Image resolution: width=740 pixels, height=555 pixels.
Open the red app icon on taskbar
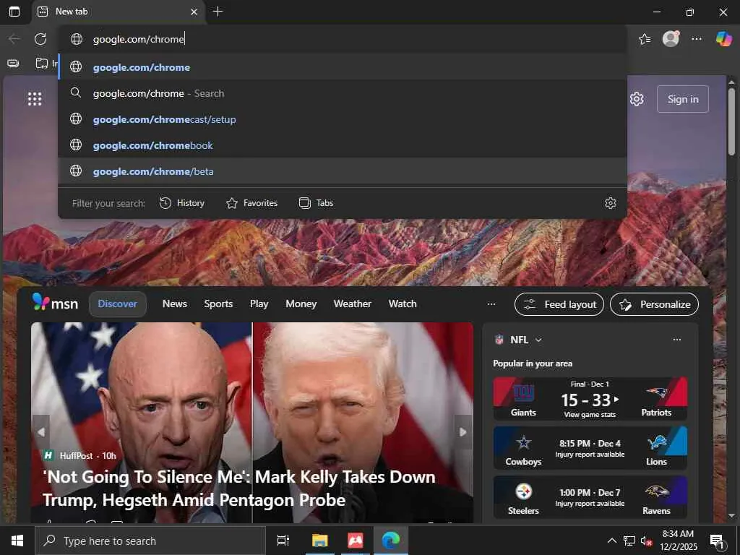click(356, 541)
